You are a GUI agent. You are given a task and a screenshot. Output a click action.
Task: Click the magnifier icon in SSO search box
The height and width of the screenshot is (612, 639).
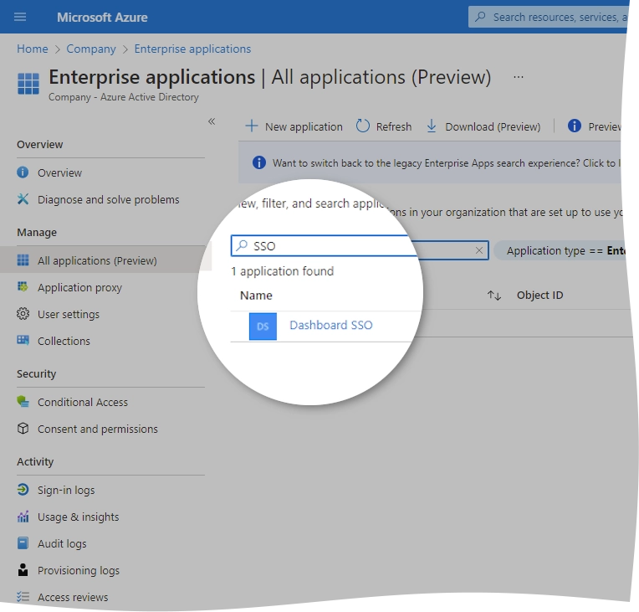click(242, 245)
